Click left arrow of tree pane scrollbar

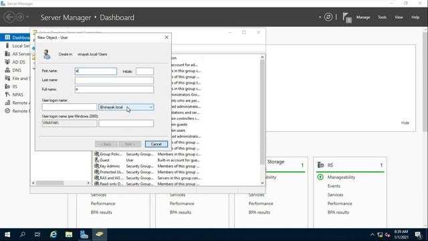tap(33, 183)
